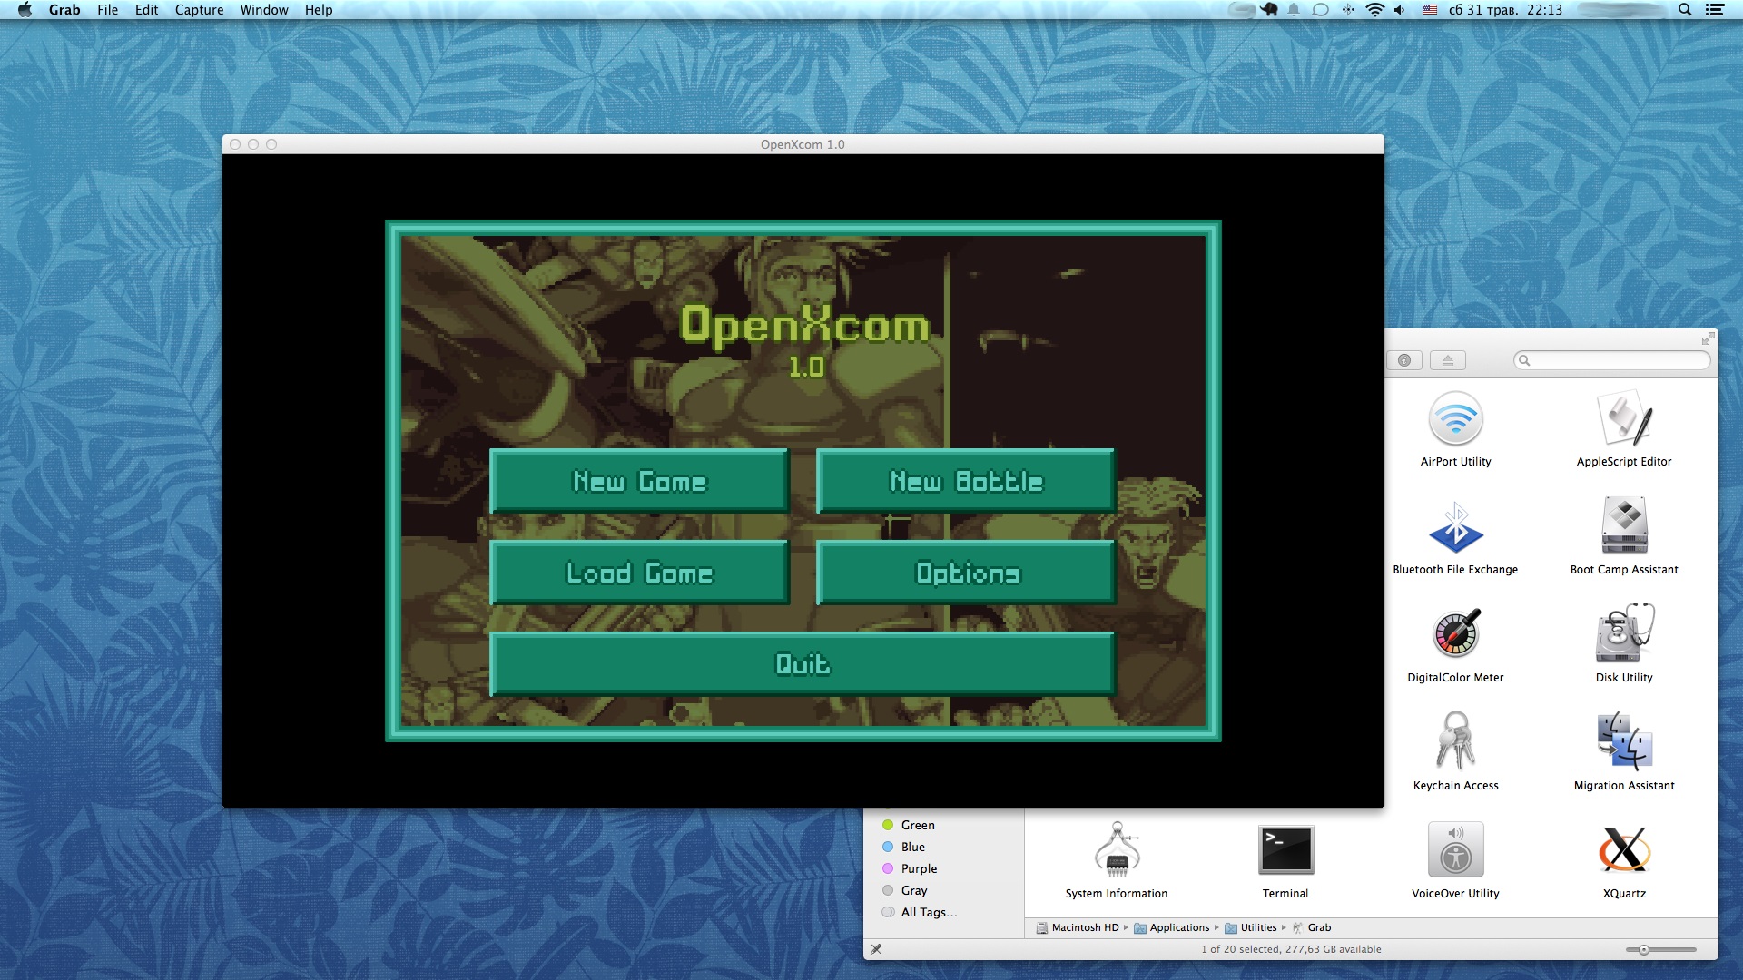The image size is (1743, 980).
Task: Click the Finder search field
Action: (1611, 360)
